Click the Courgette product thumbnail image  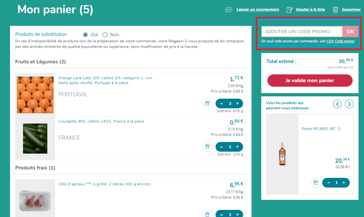pos(35,138)
